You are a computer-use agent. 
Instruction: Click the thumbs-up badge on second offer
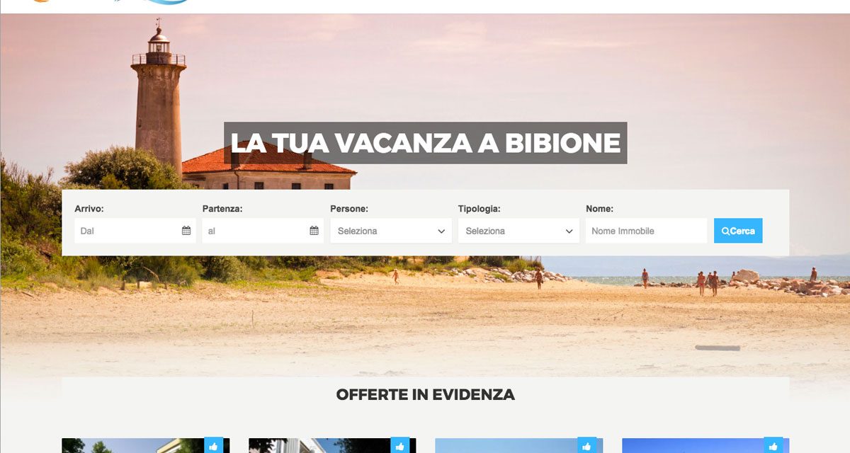point(400,445)
